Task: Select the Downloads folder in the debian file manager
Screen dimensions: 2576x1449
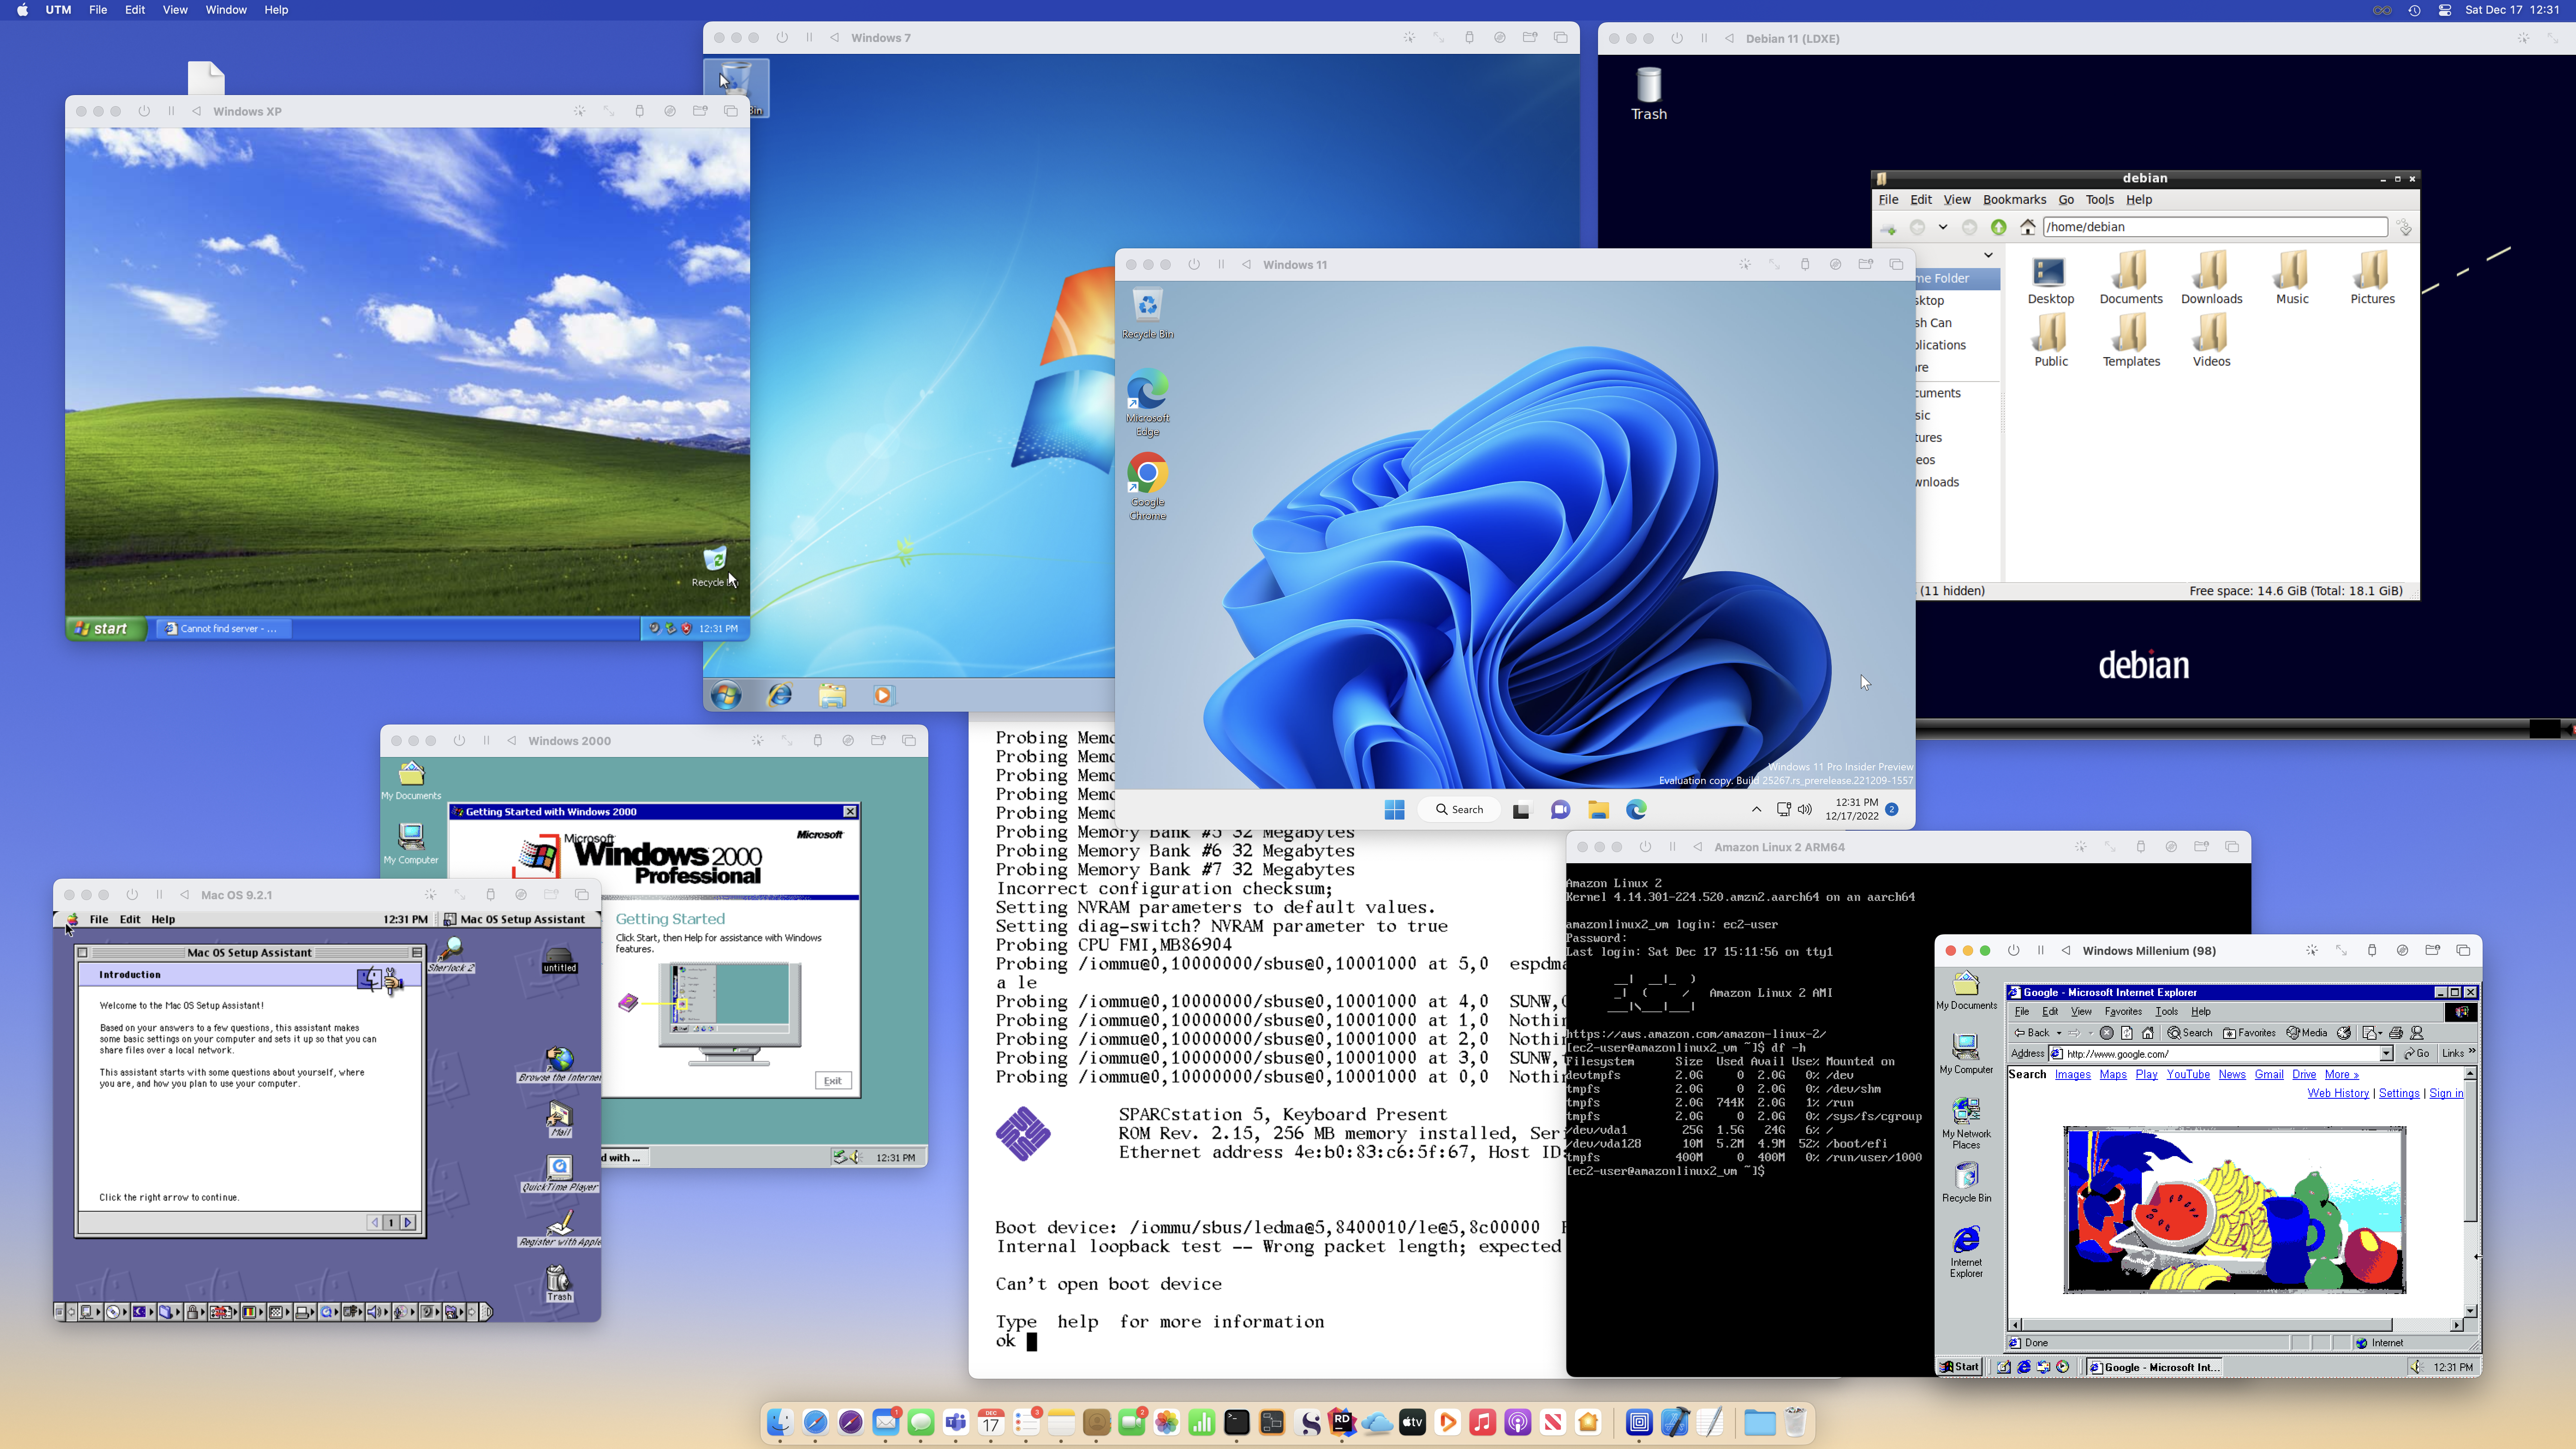Action: [2212, 278]
